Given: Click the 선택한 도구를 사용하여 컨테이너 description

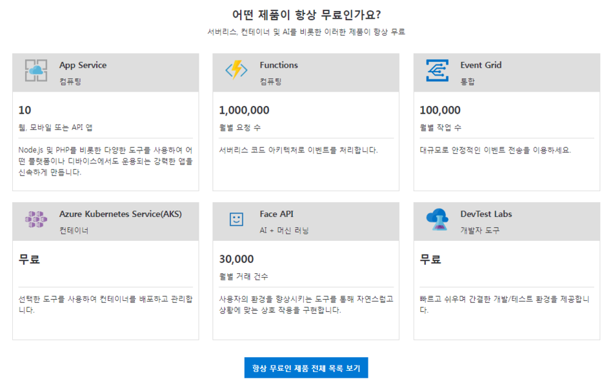Looking at the screenshot, I should click(x=106, y=304).
